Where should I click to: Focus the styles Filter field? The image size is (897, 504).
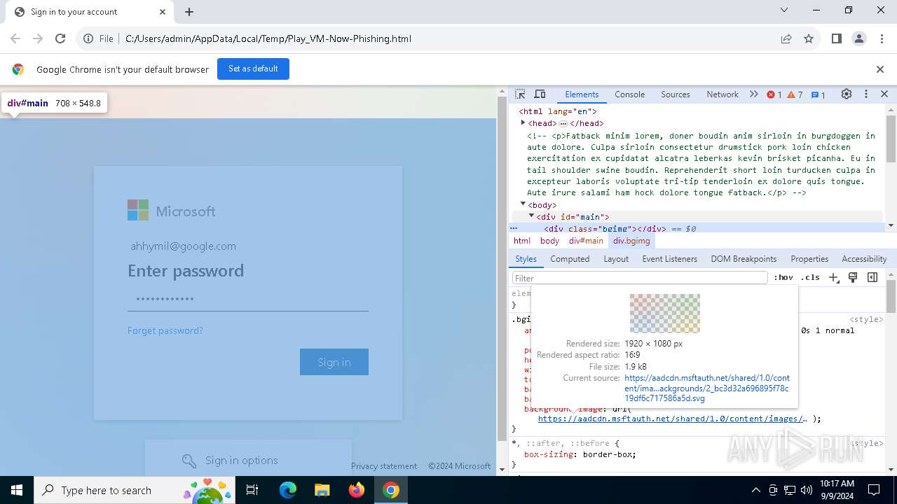[640, 278]
